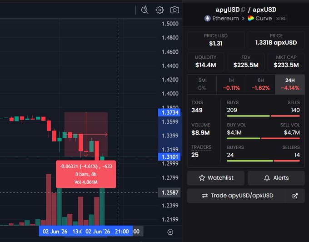This screenshot has height=242, width=309.
Task: Click the FDV $225.5M box
Action: (x=246, y=62)
